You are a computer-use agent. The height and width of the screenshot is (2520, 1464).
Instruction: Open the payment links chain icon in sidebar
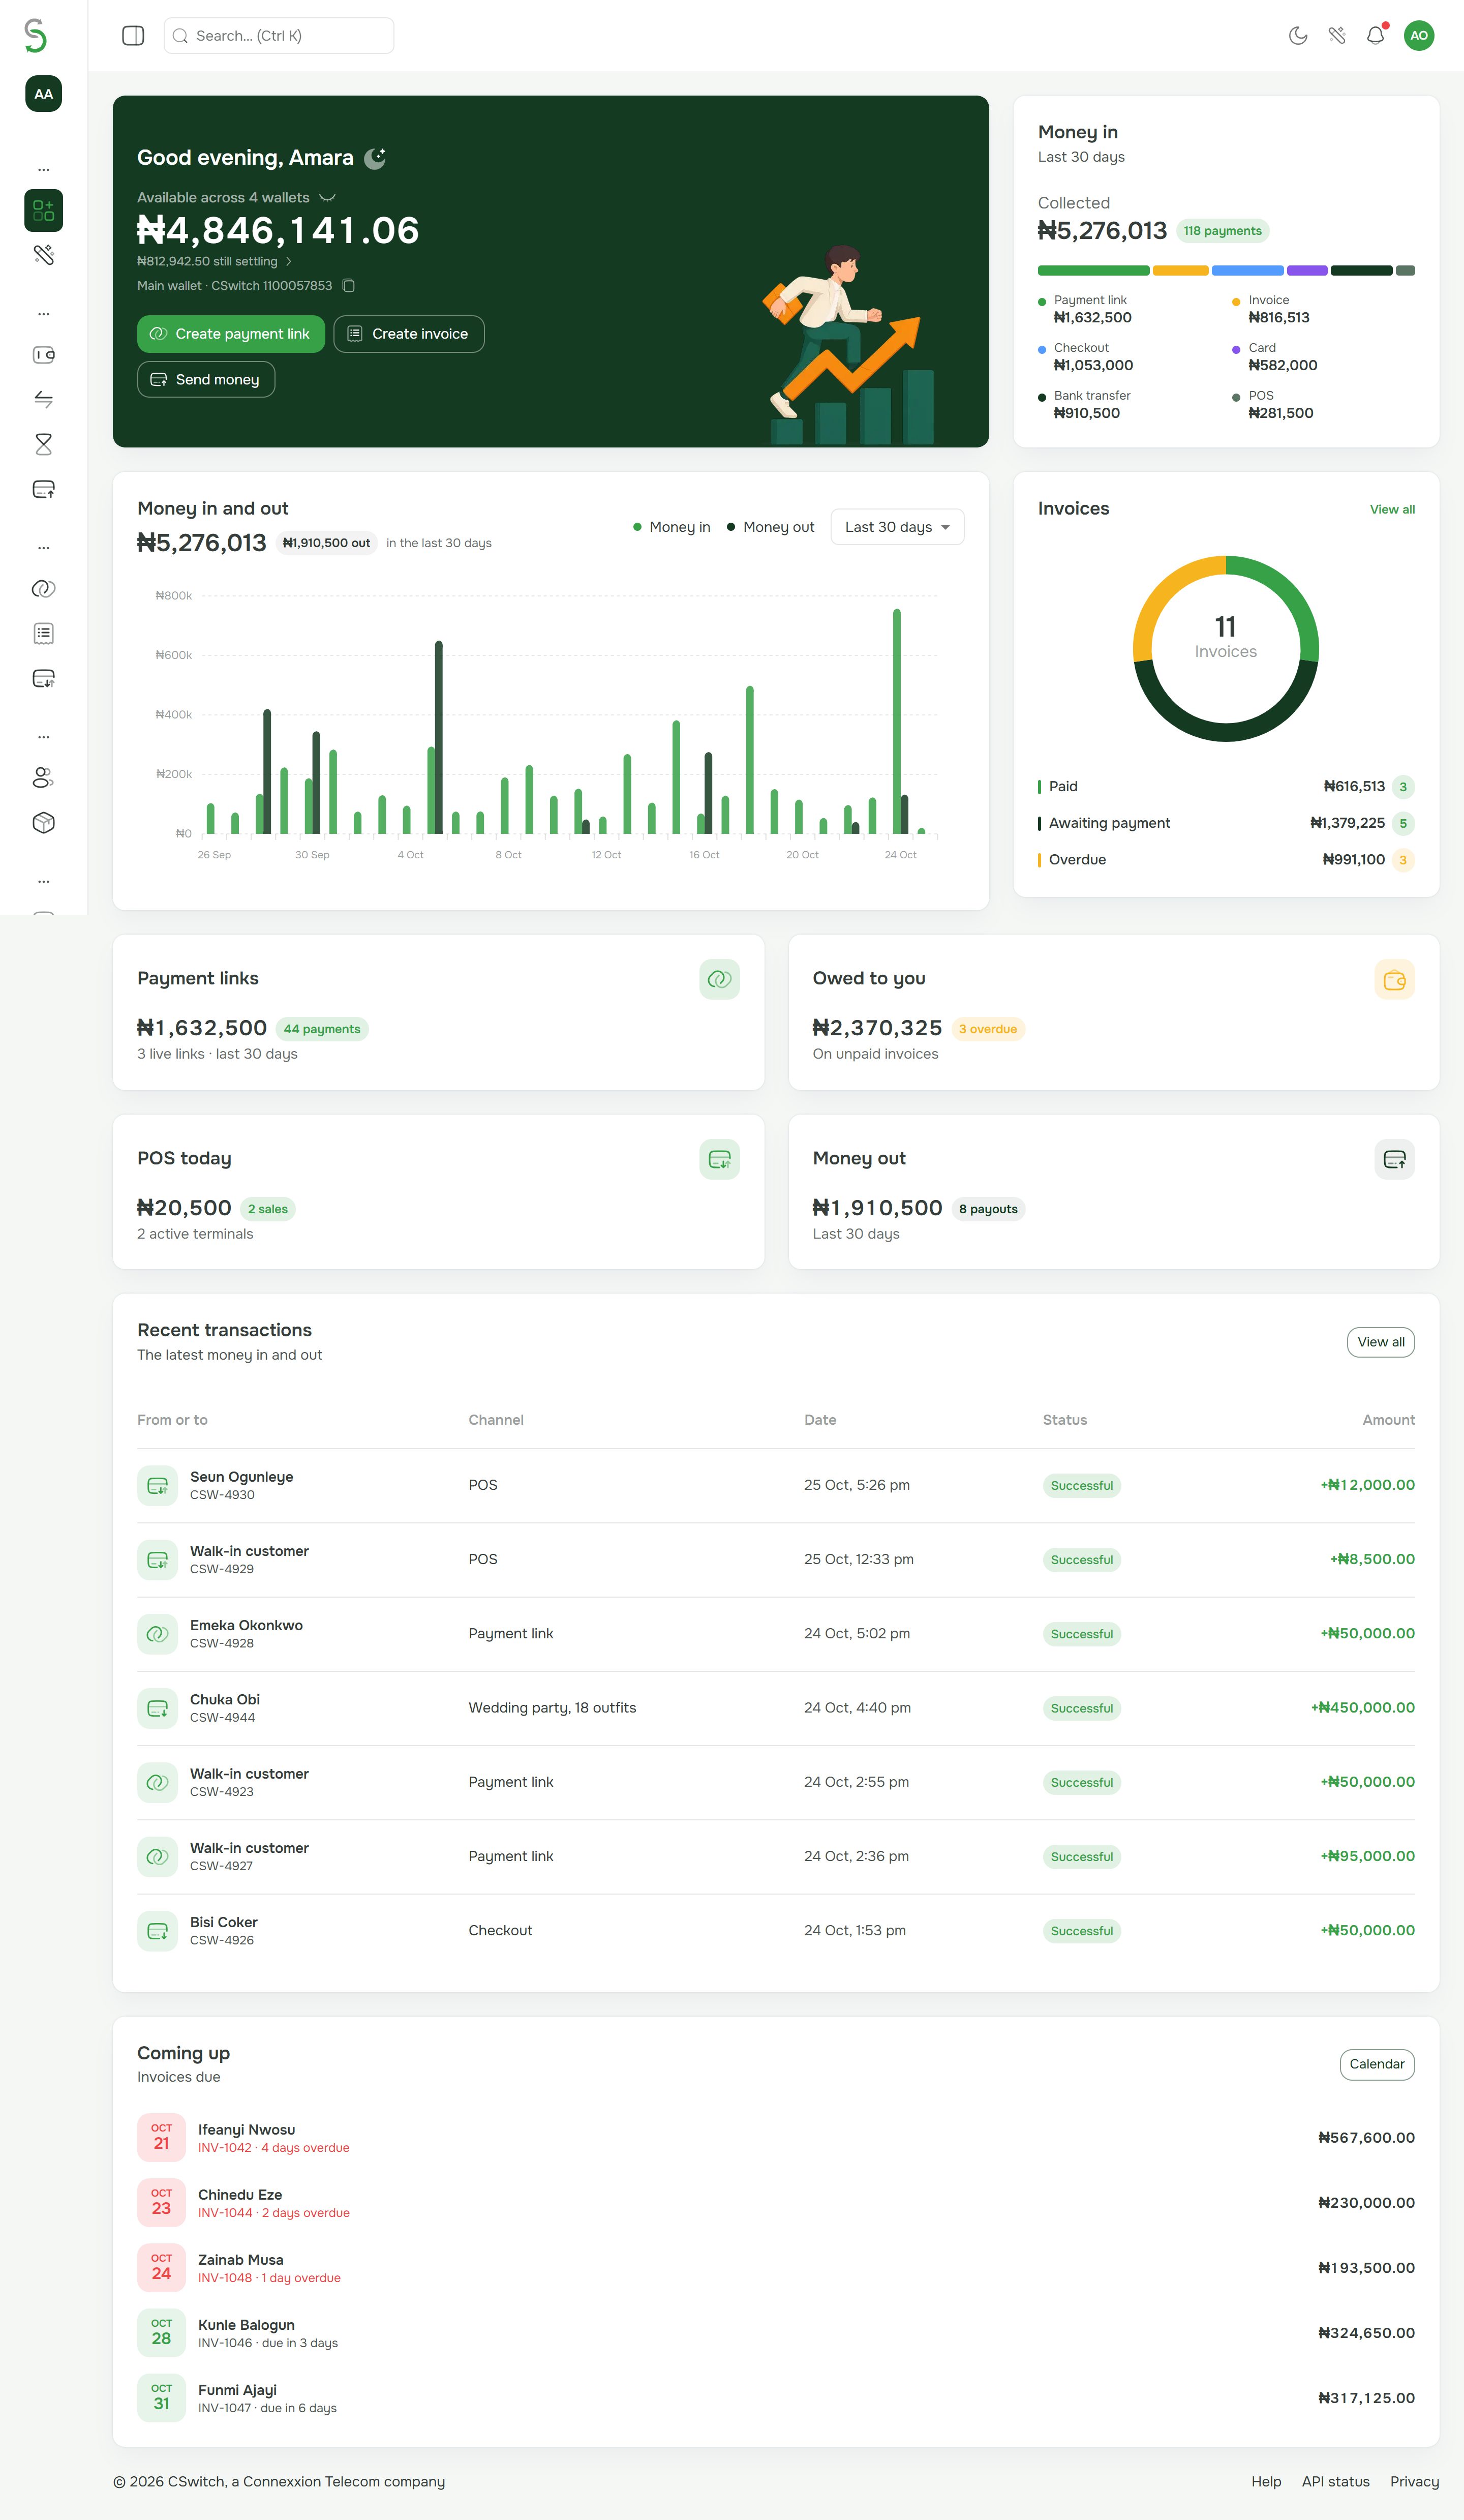coord(43,588)
